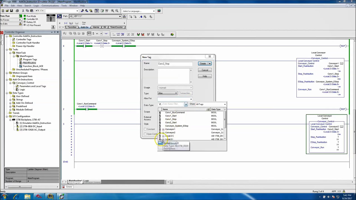The height and width of the screenshot is (200, 356).
Task: Click the Cancel button in New Tag
Action: point(205,70)
